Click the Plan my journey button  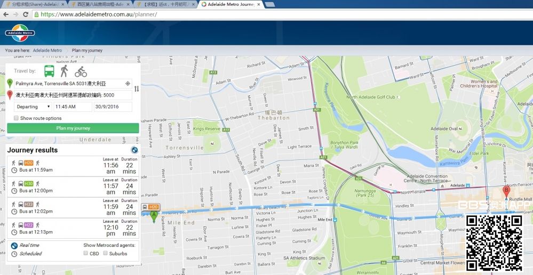(73, 128)
